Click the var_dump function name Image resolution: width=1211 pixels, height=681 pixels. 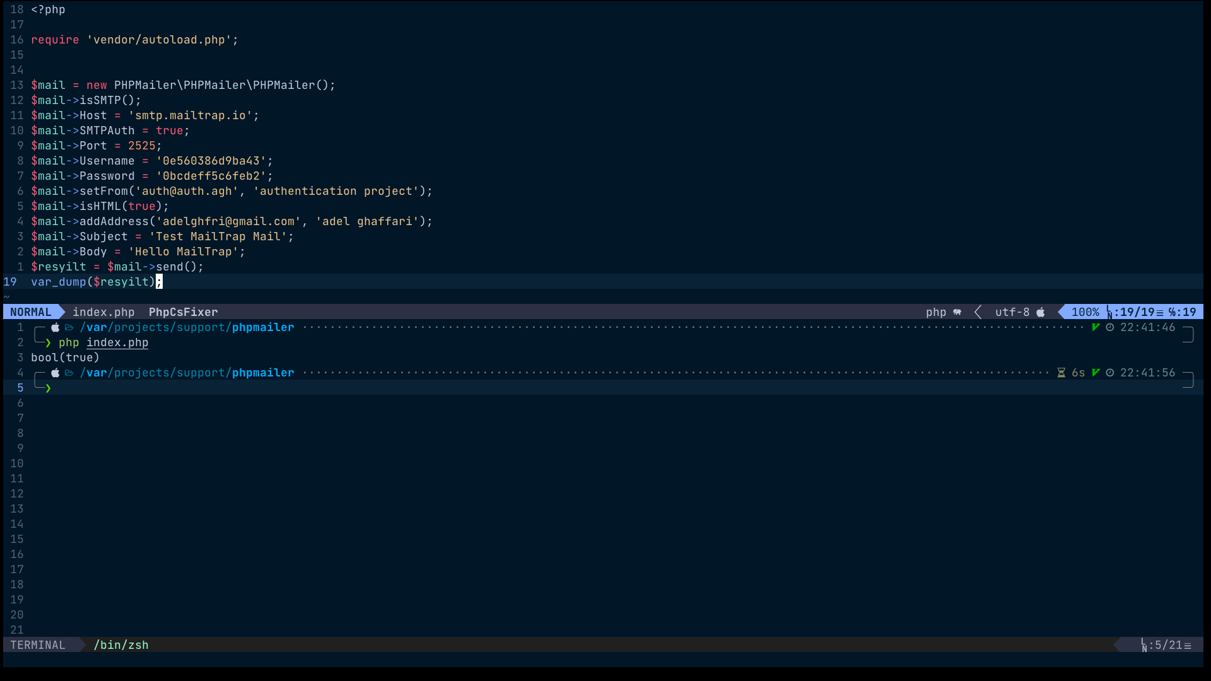coord(59,282)
